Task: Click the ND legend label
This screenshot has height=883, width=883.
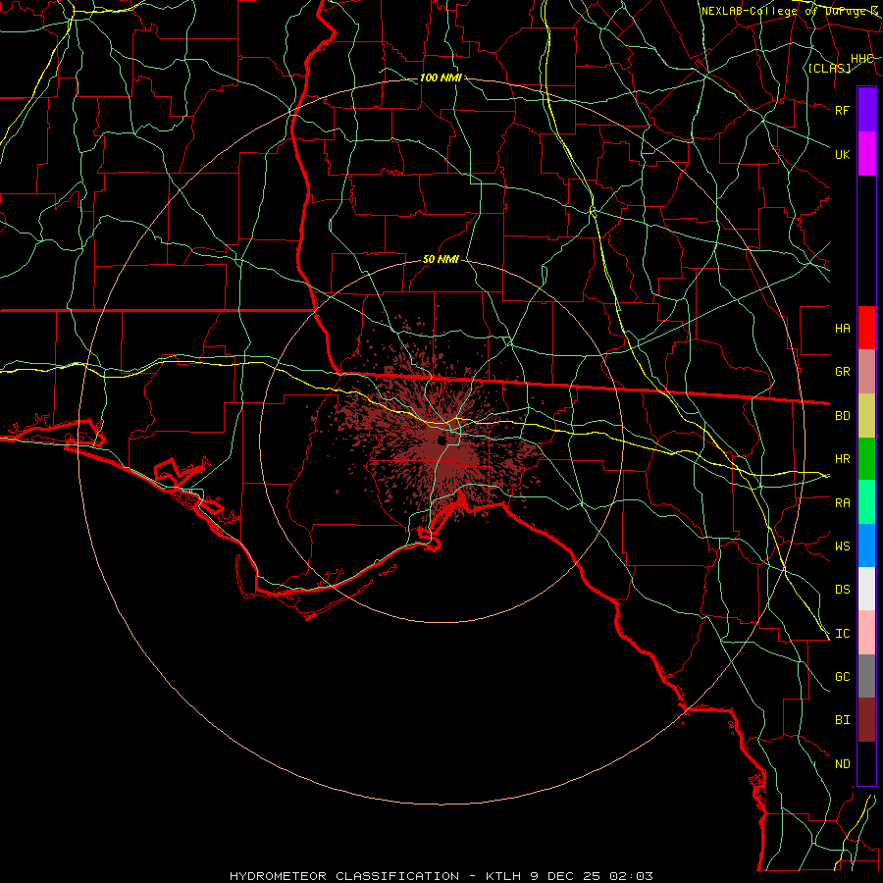Action: (x=842, y=764)
